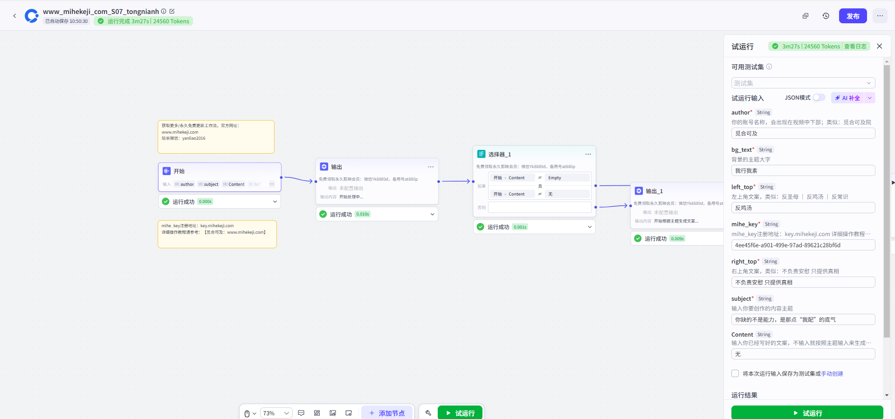The height and width of the screenshot is (419, 895).
Task: Toggle the JSON模式 switch
Action: click(819, 98)
